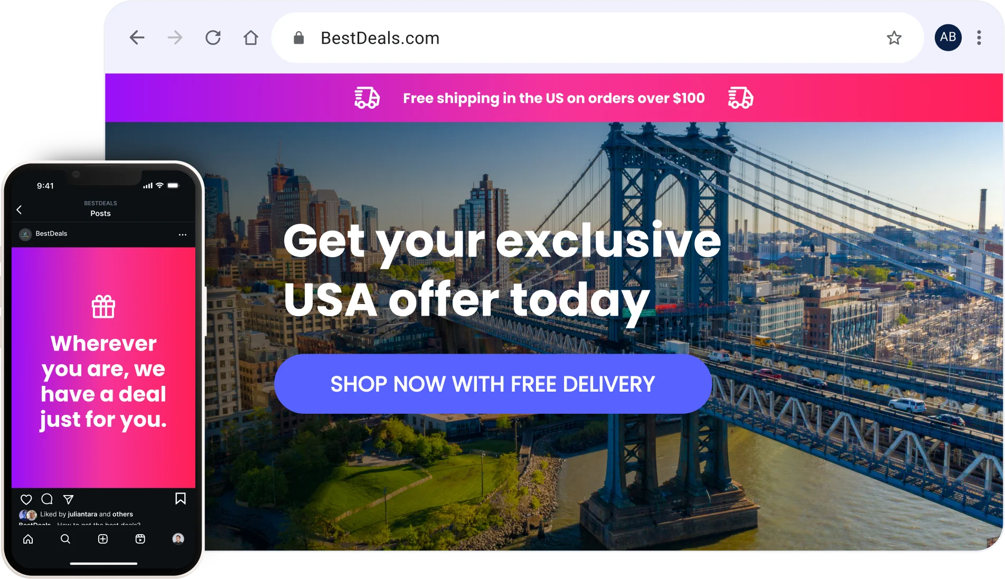Screen dimensions: 1005x579
Task: Go back from the Posts screen
Action: click(x=19, y=210)
